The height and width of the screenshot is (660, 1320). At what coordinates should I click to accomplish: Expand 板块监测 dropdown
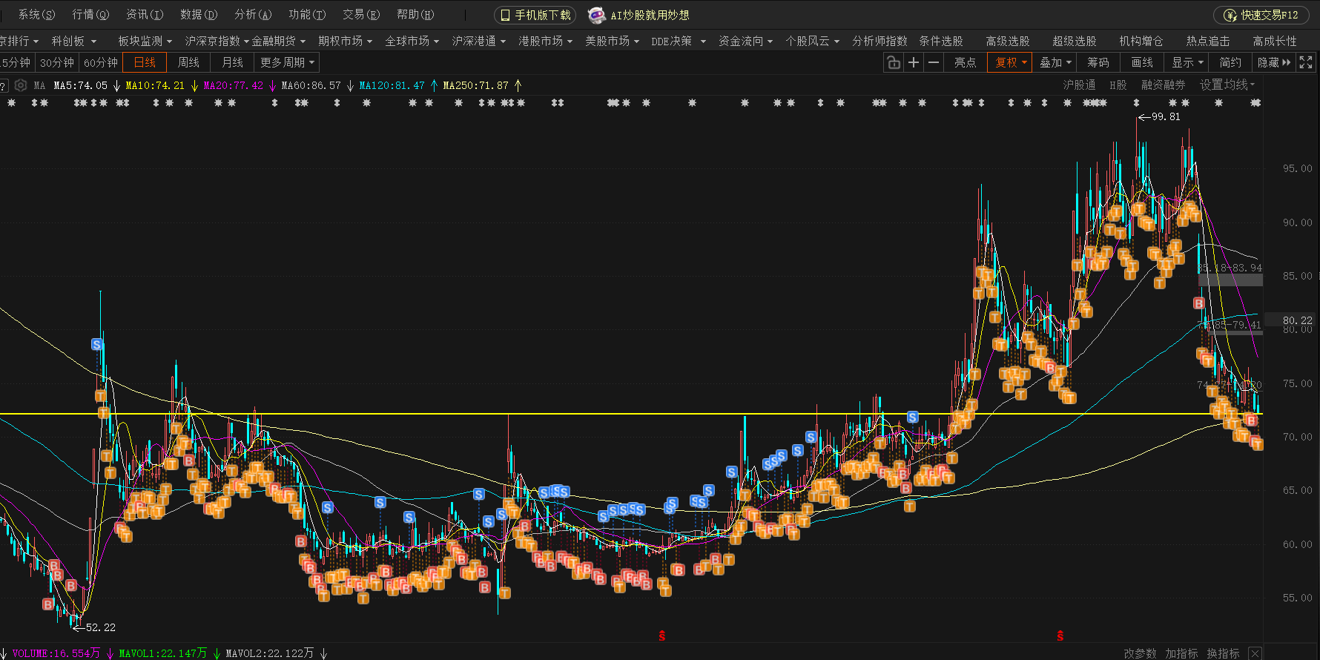tap(145, 42)
